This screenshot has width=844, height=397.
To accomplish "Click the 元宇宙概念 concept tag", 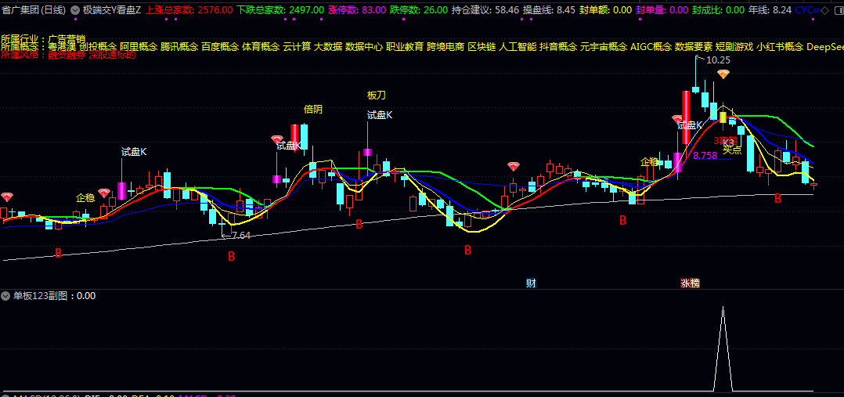I will click(604, 47).
